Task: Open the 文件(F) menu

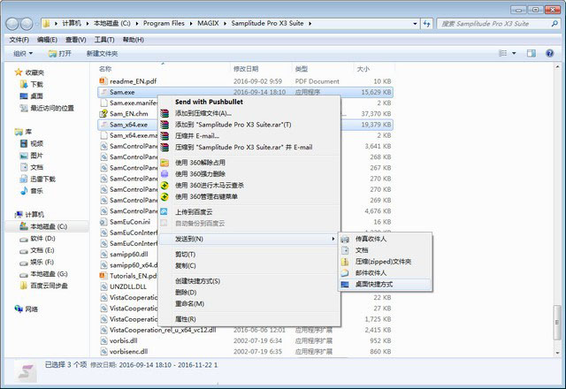Action: (x=19, y=40)
